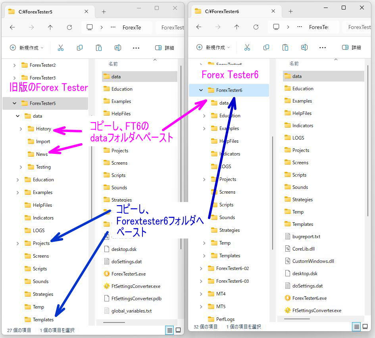Screen dimensions: 375x338
Task: Open the See more menu in left toolbar
Action: click(x=136, y=48)
